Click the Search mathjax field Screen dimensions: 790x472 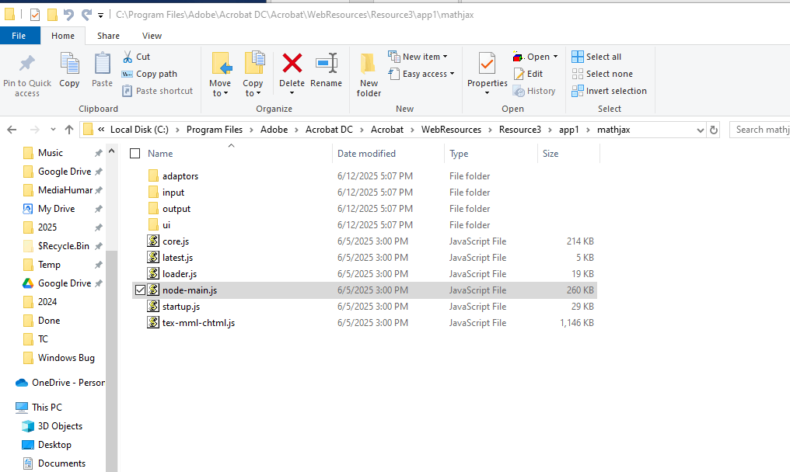tap(760, 130)
